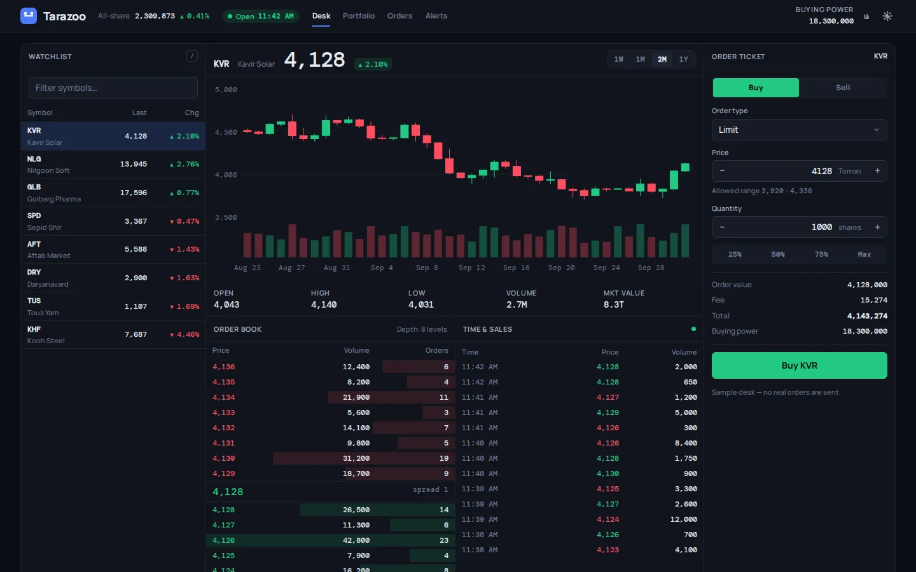This screenshot has height=572, width=916.
Task: Open the Order type Limit dropdown
Action: 799,130
